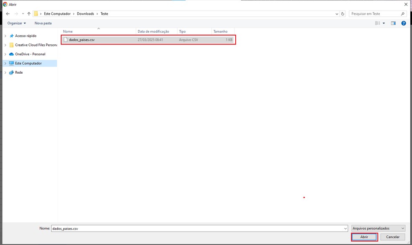Image resolution: width=412 pixels, height=245 pixels.
Task: Open view options dropdown arrow
Action: tap(384, 23)
